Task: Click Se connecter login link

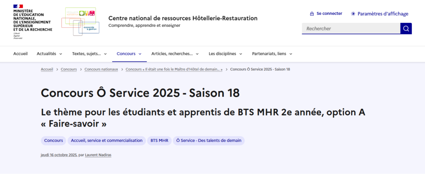Action: click(326, 14)
